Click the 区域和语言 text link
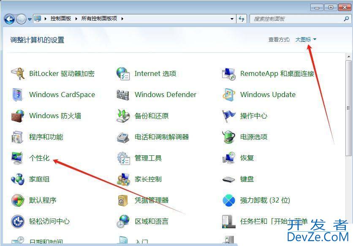 point(152,222)
